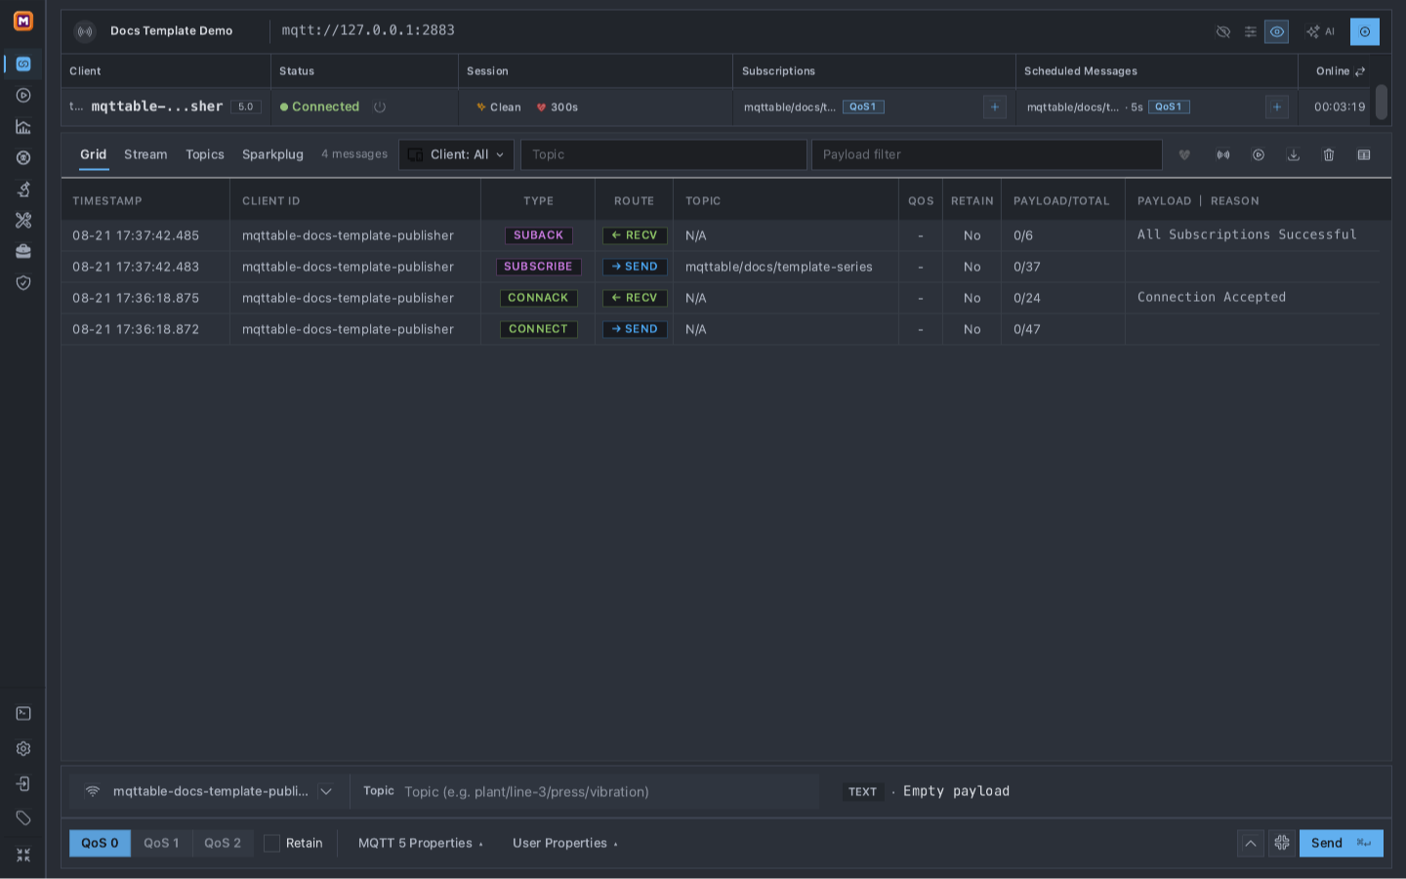Click the replay play icon in message toolbar
Viewport: 1406px width, 879px height.
(x=1259, y=155)
